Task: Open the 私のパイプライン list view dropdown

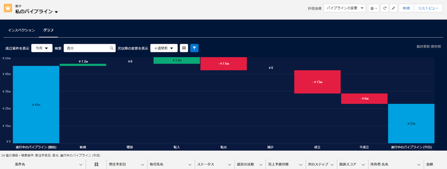Action: [x=56, y=12]
